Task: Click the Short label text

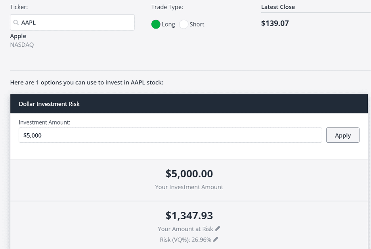Action: click(197, 24)
